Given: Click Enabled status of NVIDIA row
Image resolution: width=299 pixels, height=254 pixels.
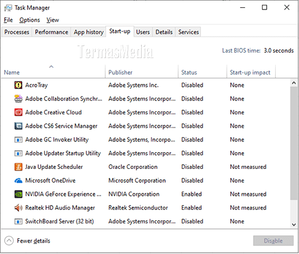Looking at the screenshot, I should click(x=191, y=194).
